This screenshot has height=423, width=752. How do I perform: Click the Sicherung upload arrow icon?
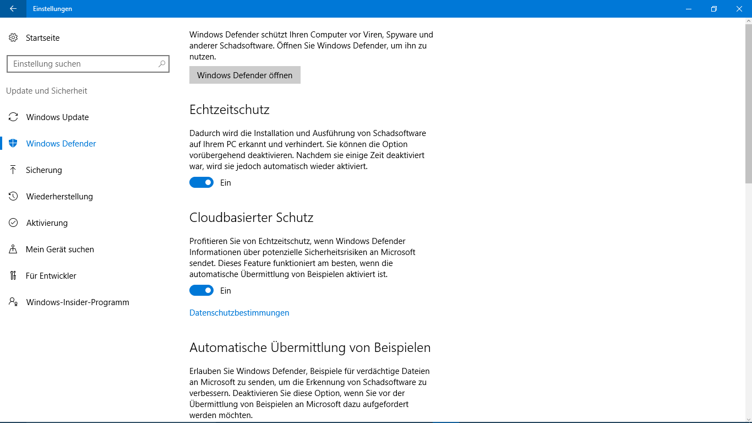(x=13, y=170)
